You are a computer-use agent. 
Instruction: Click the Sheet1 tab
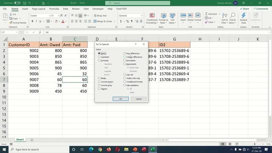[x=20, y=140]
